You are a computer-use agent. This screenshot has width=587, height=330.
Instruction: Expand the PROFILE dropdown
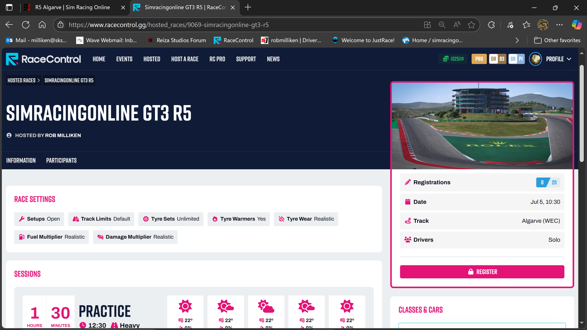tap(559, 59)
